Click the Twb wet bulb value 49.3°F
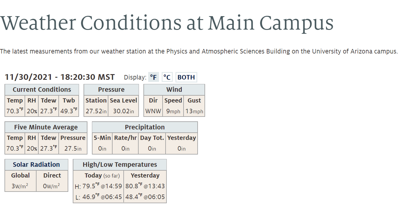The width and height of the screenshot is (409, 208). point(69,111)
